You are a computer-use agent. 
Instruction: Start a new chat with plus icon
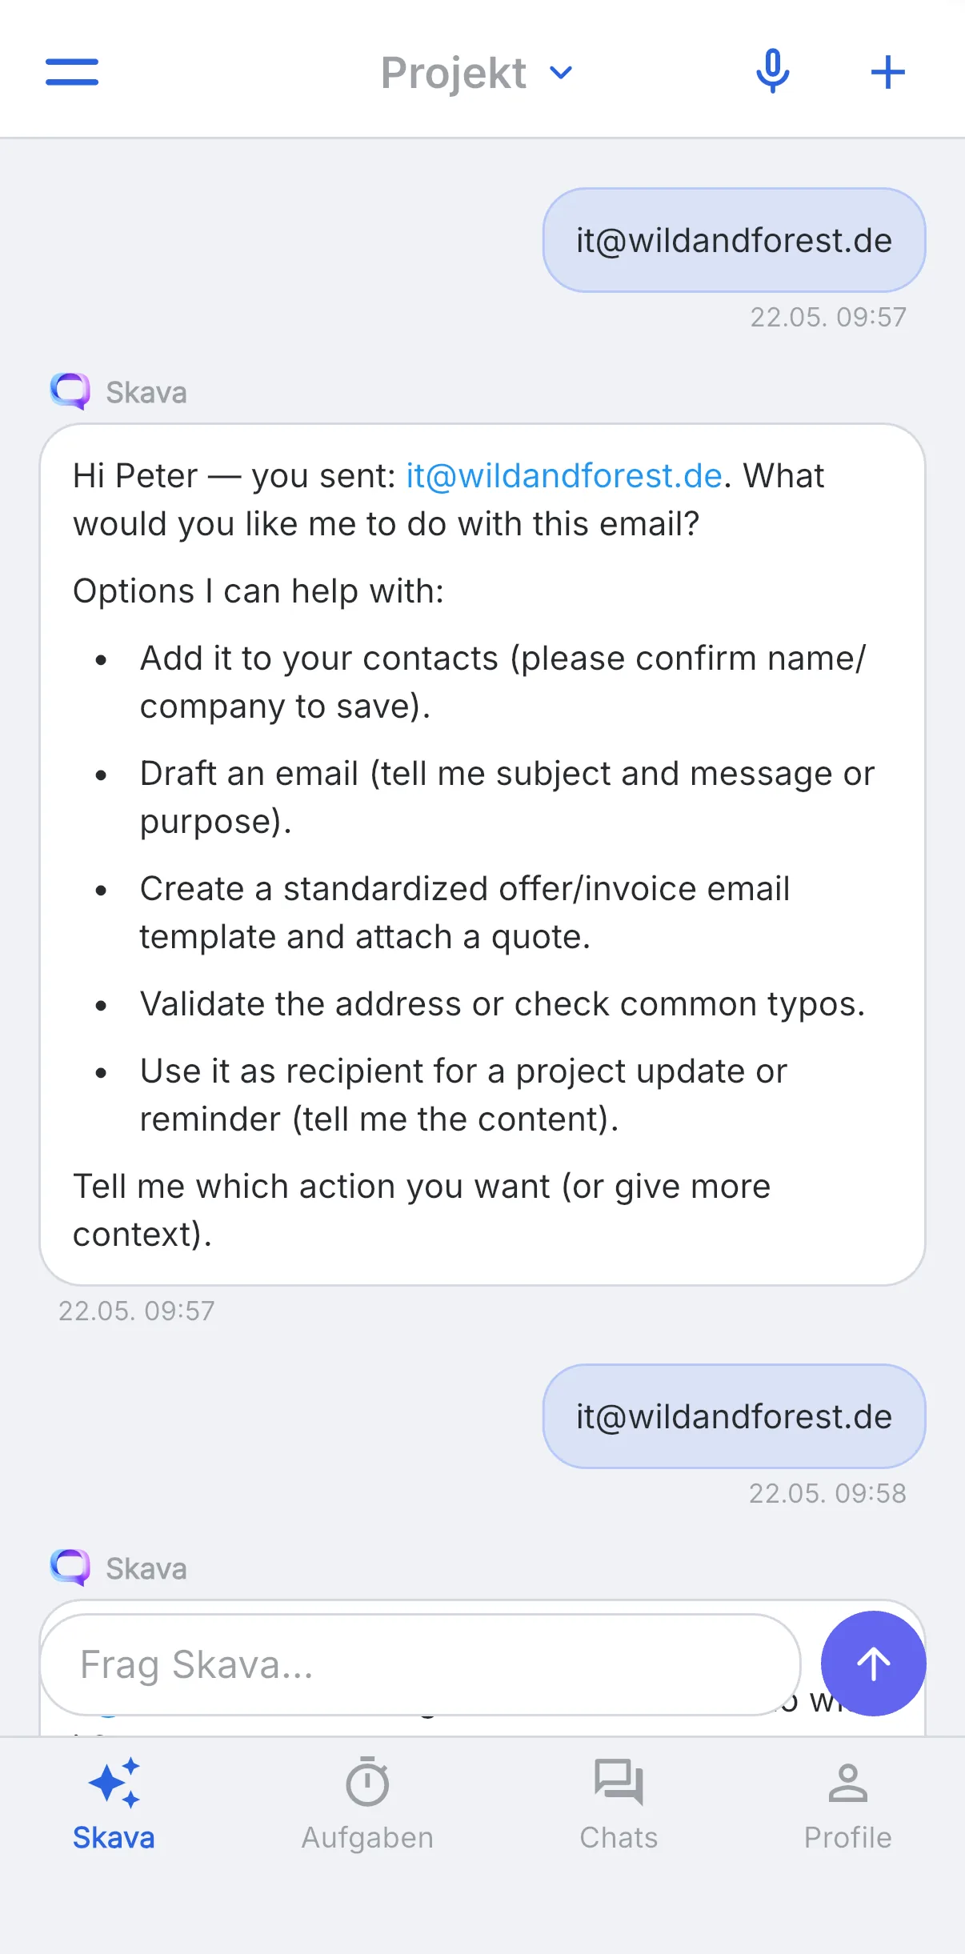point(887,72)
